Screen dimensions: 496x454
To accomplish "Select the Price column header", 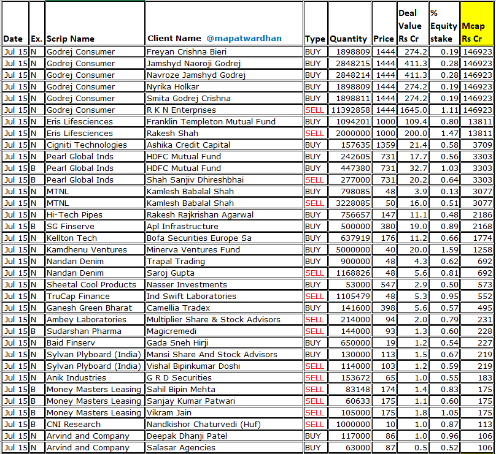I will coord(384,23).
